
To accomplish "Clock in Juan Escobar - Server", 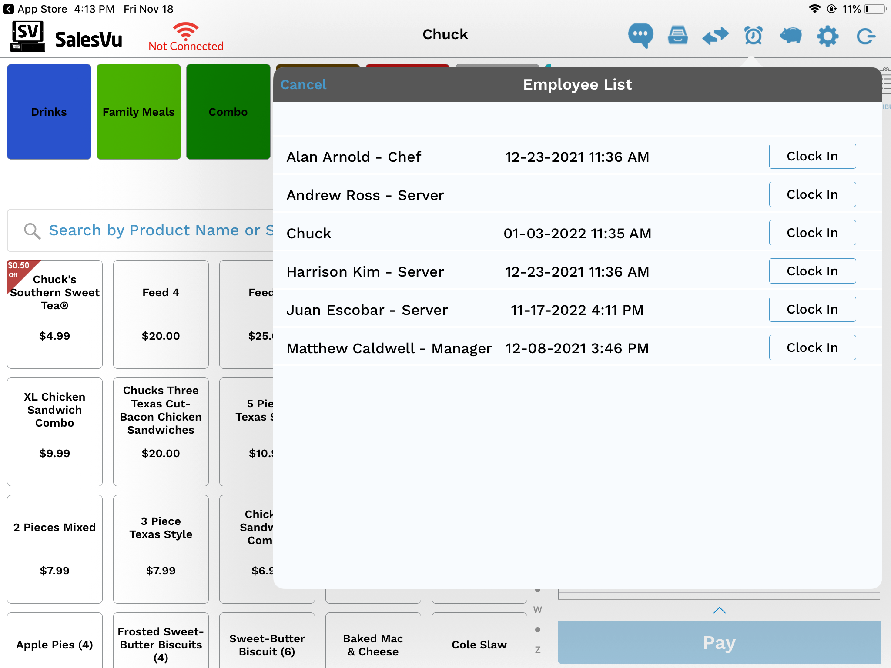I will pos(812,309).
